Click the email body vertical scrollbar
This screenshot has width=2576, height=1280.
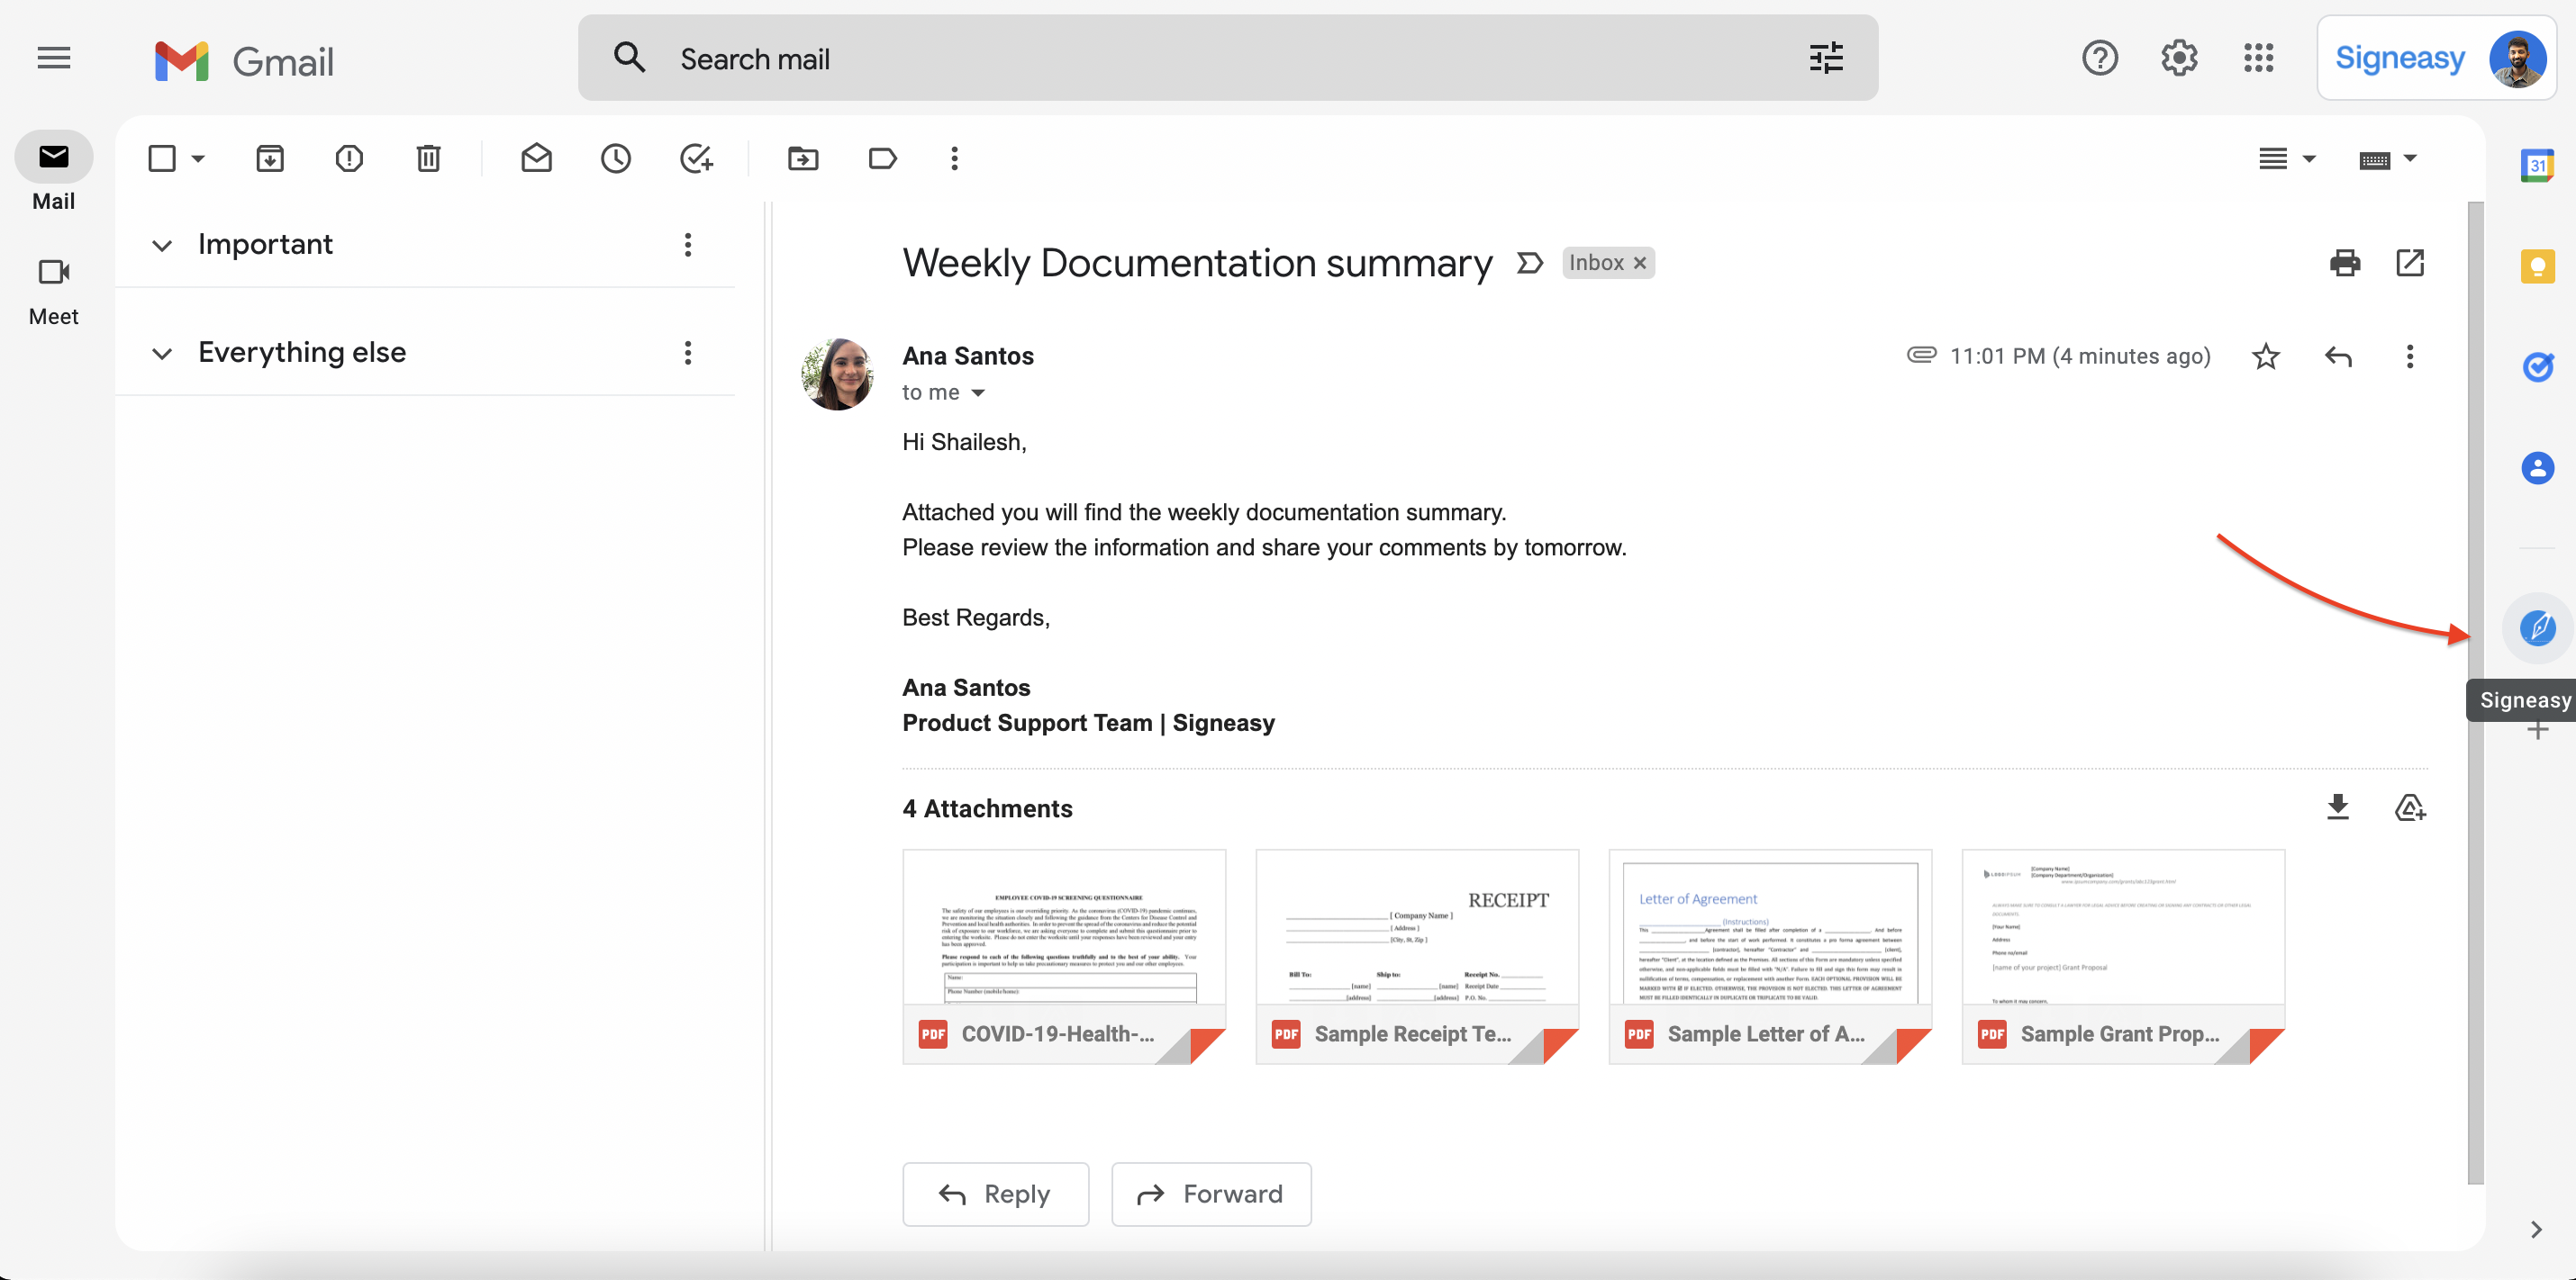click(x=2475, y=691)
